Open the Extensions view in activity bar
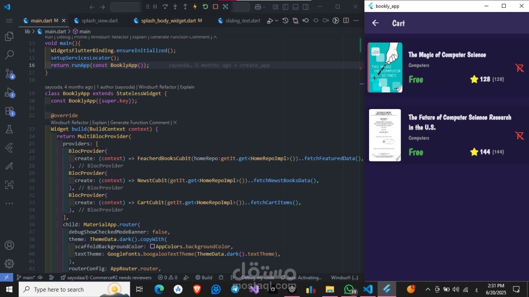This screenshot has height=297, width=529. pos(9,111)
